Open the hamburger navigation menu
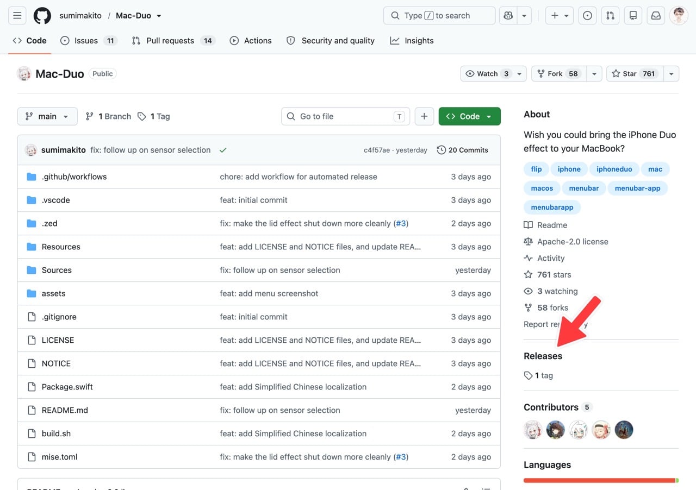This screenshot has height=490, width=696. 17,16
